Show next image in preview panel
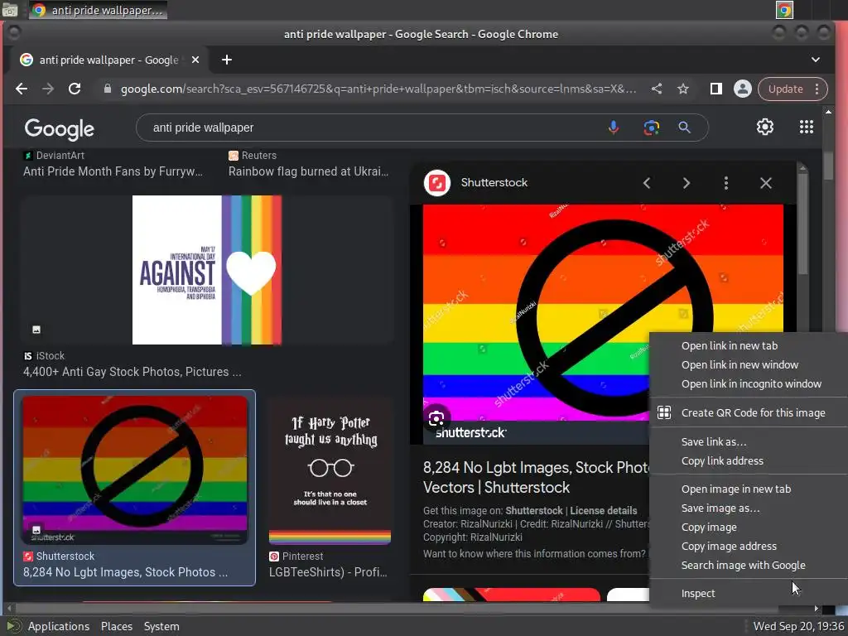The width and height of the screenshot is (848, 636). (x=687, y=183)
